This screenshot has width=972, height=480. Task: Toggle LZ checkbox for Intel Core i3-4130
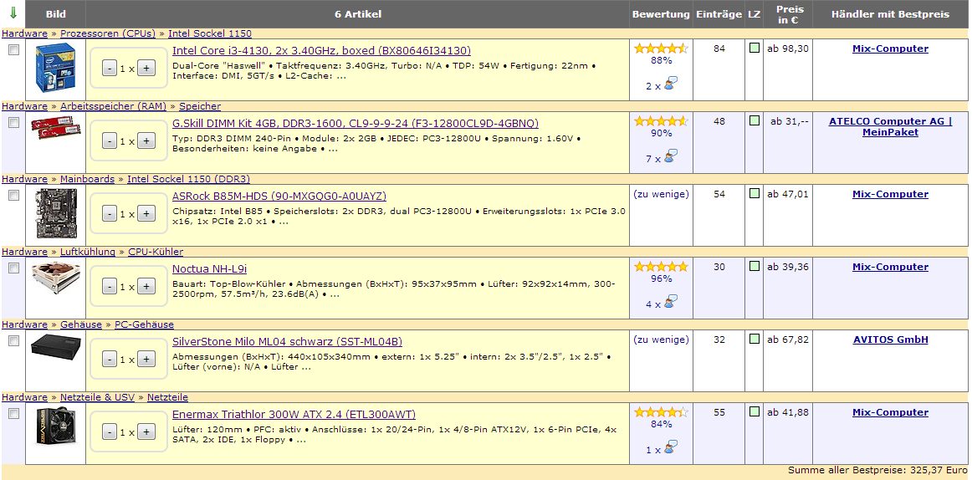755,49
